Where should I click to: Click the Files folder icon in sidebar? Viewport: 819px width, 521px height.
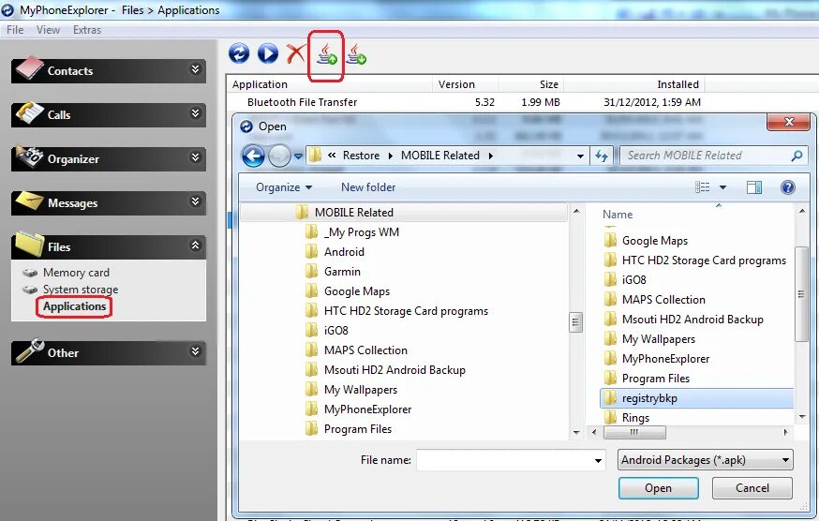pyautogui.click(x=30, y=244)
